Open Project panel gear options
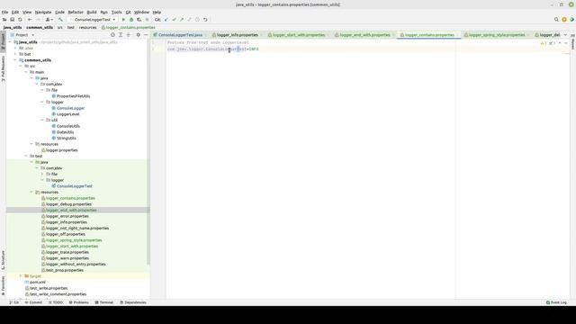The height and width of the screenshot is (324, 576). tap(138, 35)
